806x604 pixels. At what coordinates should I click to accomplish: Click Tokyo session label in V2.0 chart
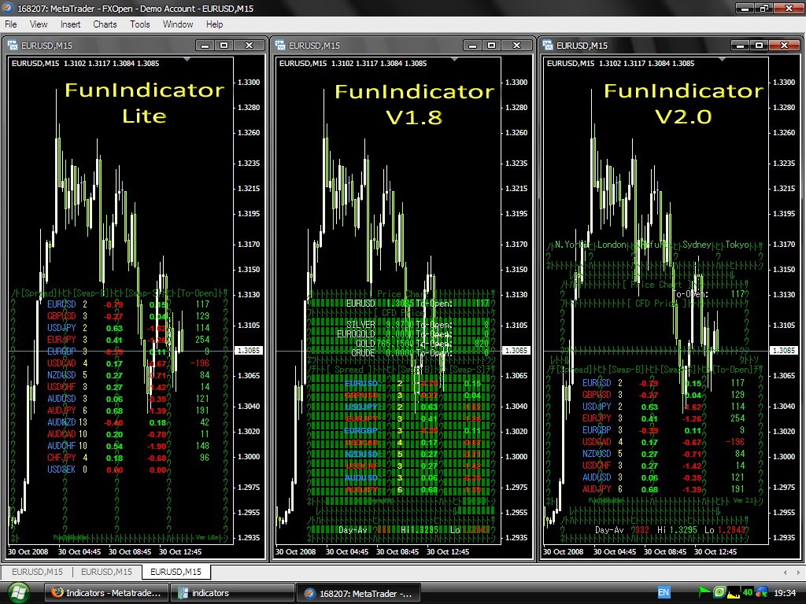[x=737, y=245]
